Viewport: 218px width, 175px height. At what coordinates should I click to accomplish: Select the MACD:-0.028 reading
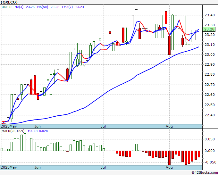tap(38, 131)
